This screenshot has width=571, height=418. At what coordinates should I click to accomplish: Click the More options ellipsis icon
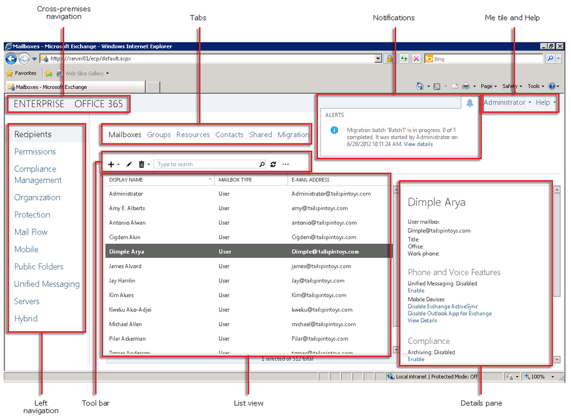tap(285, 165)
